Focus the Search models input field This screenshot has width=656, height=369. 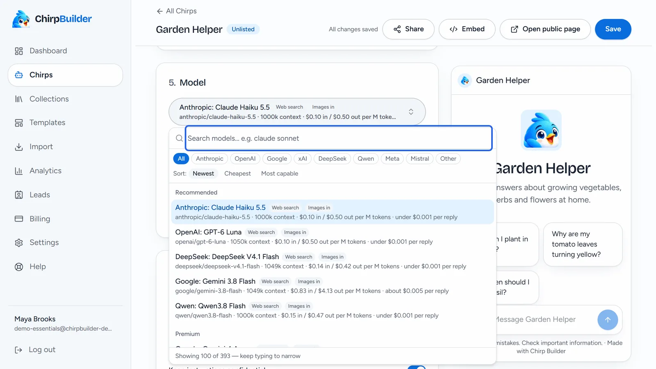tap(339, 138)
